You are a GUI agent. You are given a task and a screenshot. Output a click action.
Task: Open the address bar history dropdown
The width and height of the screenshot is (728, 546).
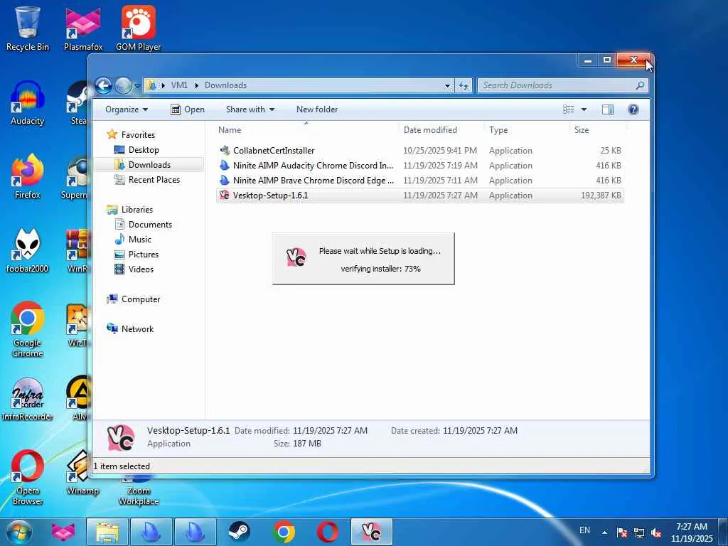447,86
